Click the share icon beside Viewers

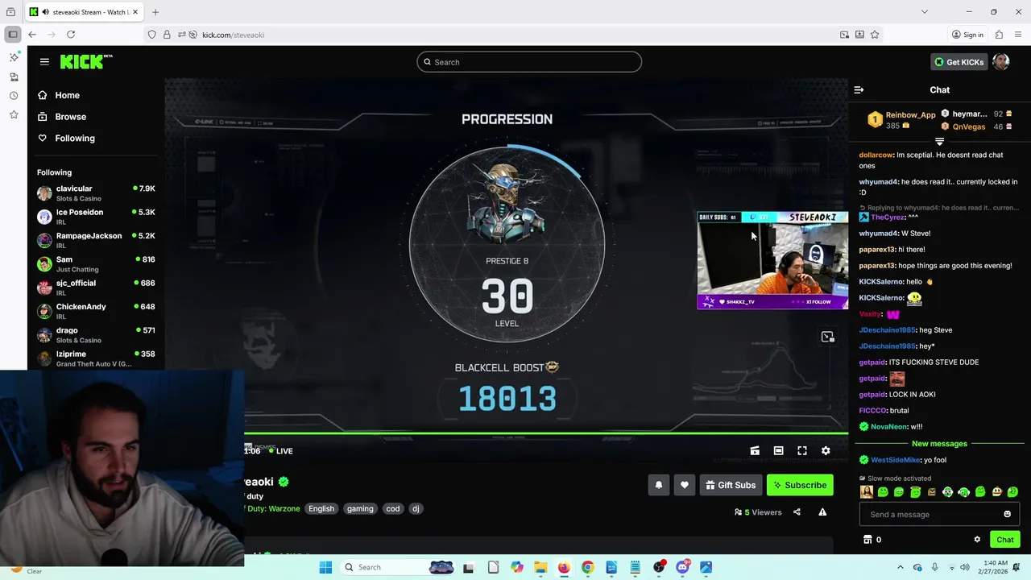797,512
